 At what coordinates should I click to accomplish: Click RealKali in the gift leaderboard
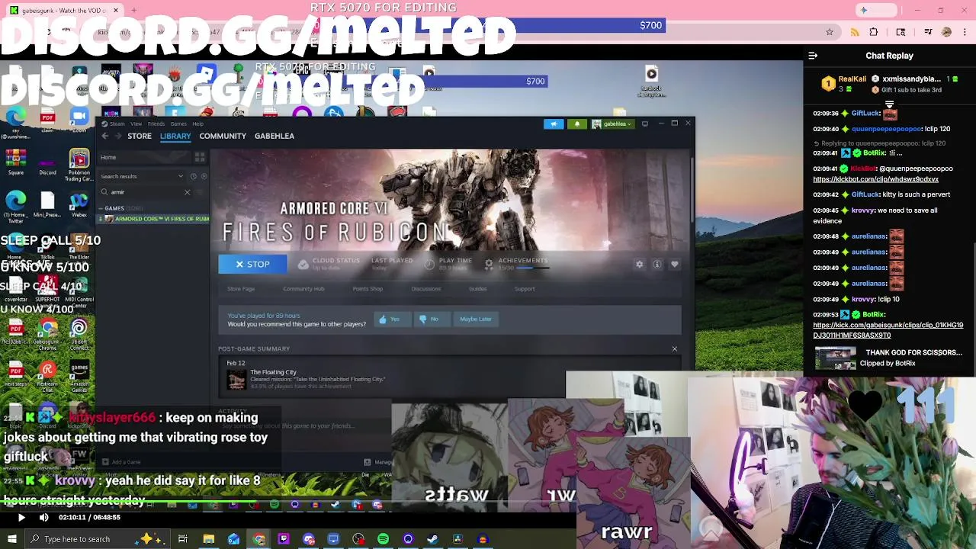[x=852, y=79]
